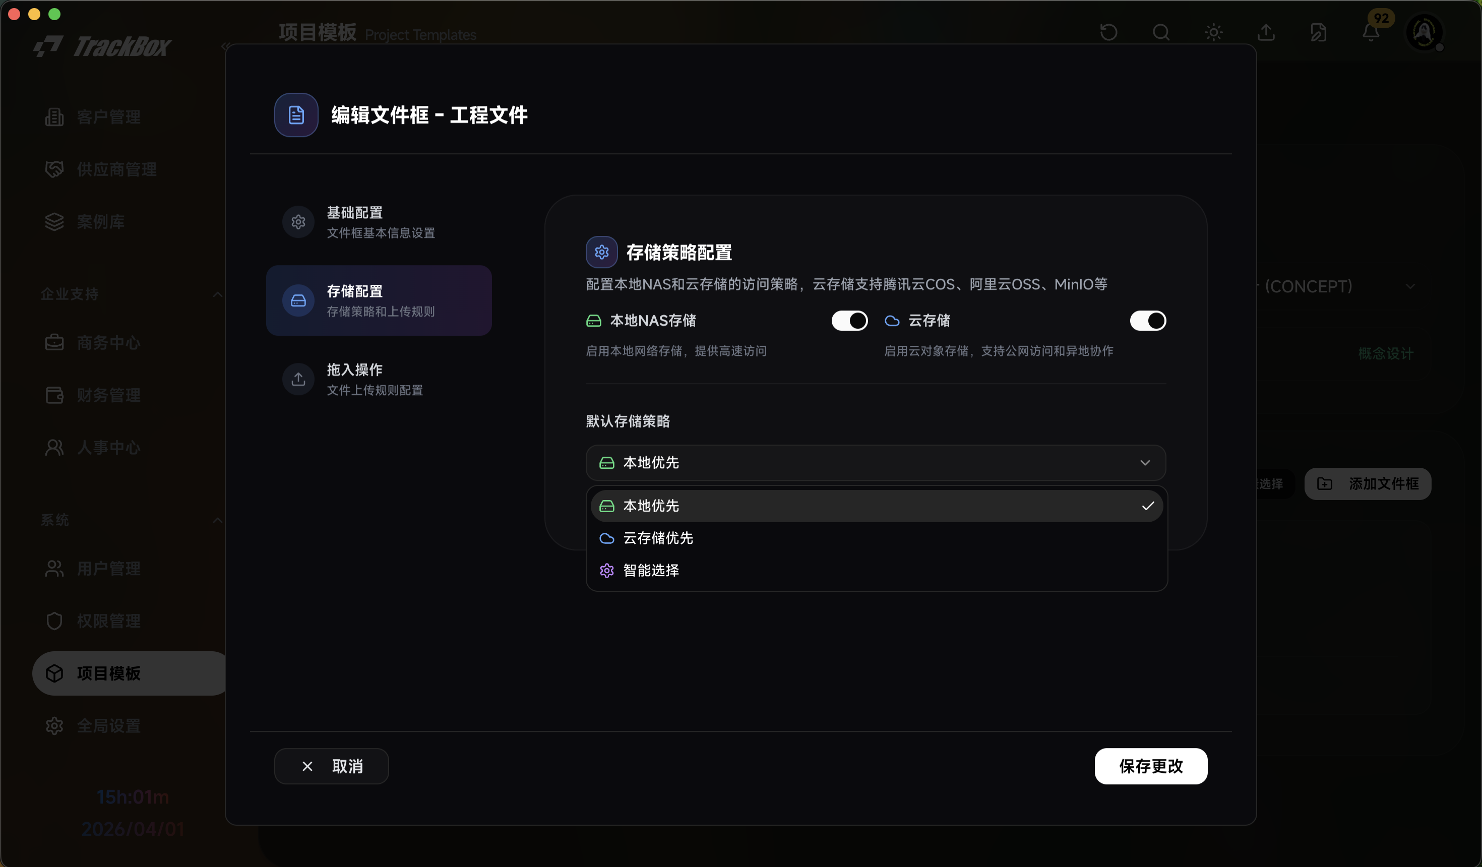Switch to 存储配置 tab
This screenshot has height=867, width=1482.
point(379,300)
